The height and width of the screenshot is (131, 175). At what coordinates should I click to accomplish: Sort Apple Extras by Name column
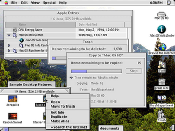[x=40, y=25]
